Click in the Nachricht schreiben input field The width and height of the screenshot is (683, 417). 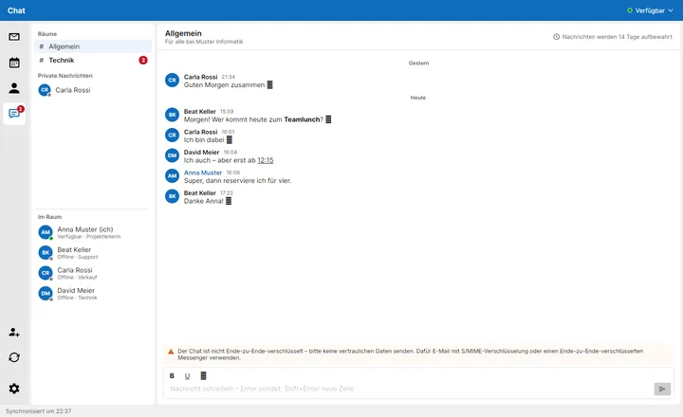[409, 389]
